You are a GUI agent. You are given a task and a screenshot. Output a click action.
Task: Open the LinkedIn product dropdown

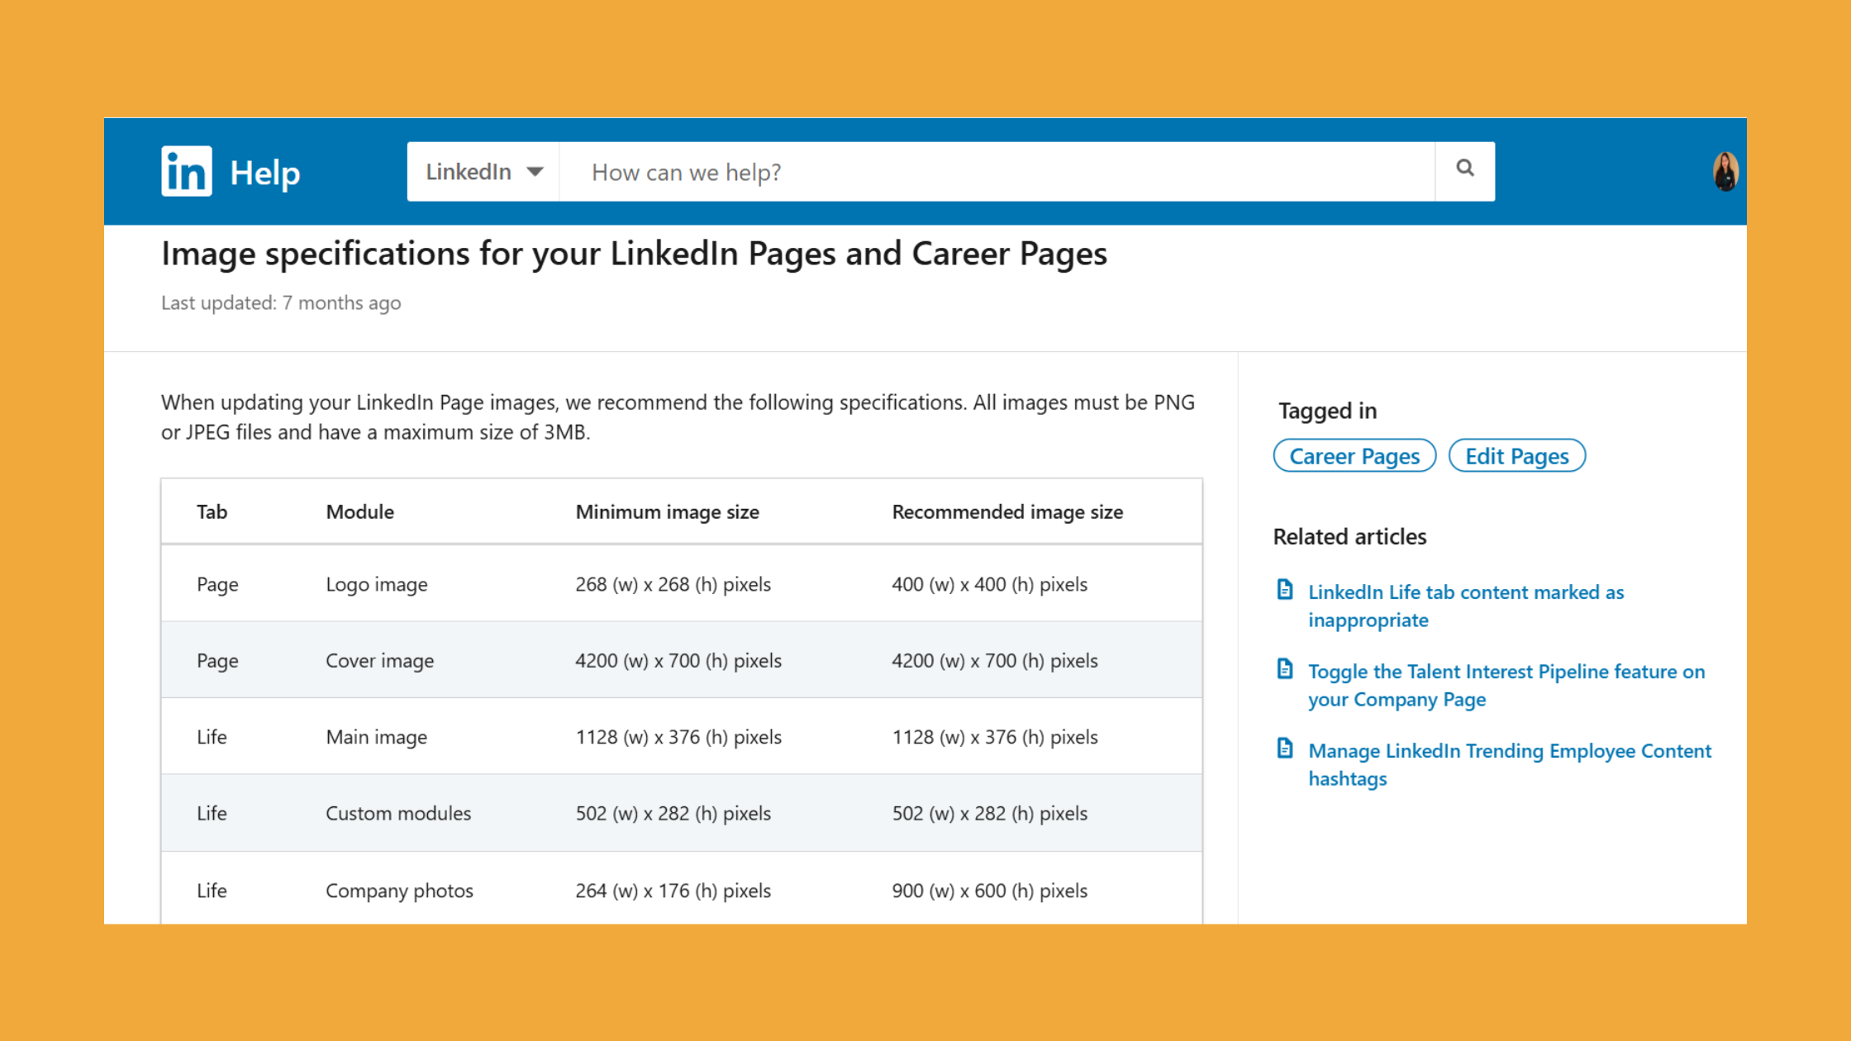tap(483, 172)
